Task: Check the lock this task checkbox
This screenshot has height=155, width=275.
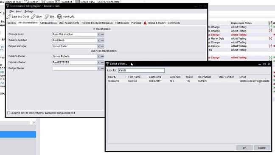Action: (8, 113)
